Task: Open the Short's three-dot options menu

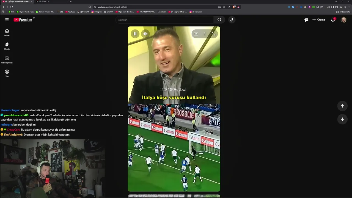Action: [205, 34]
